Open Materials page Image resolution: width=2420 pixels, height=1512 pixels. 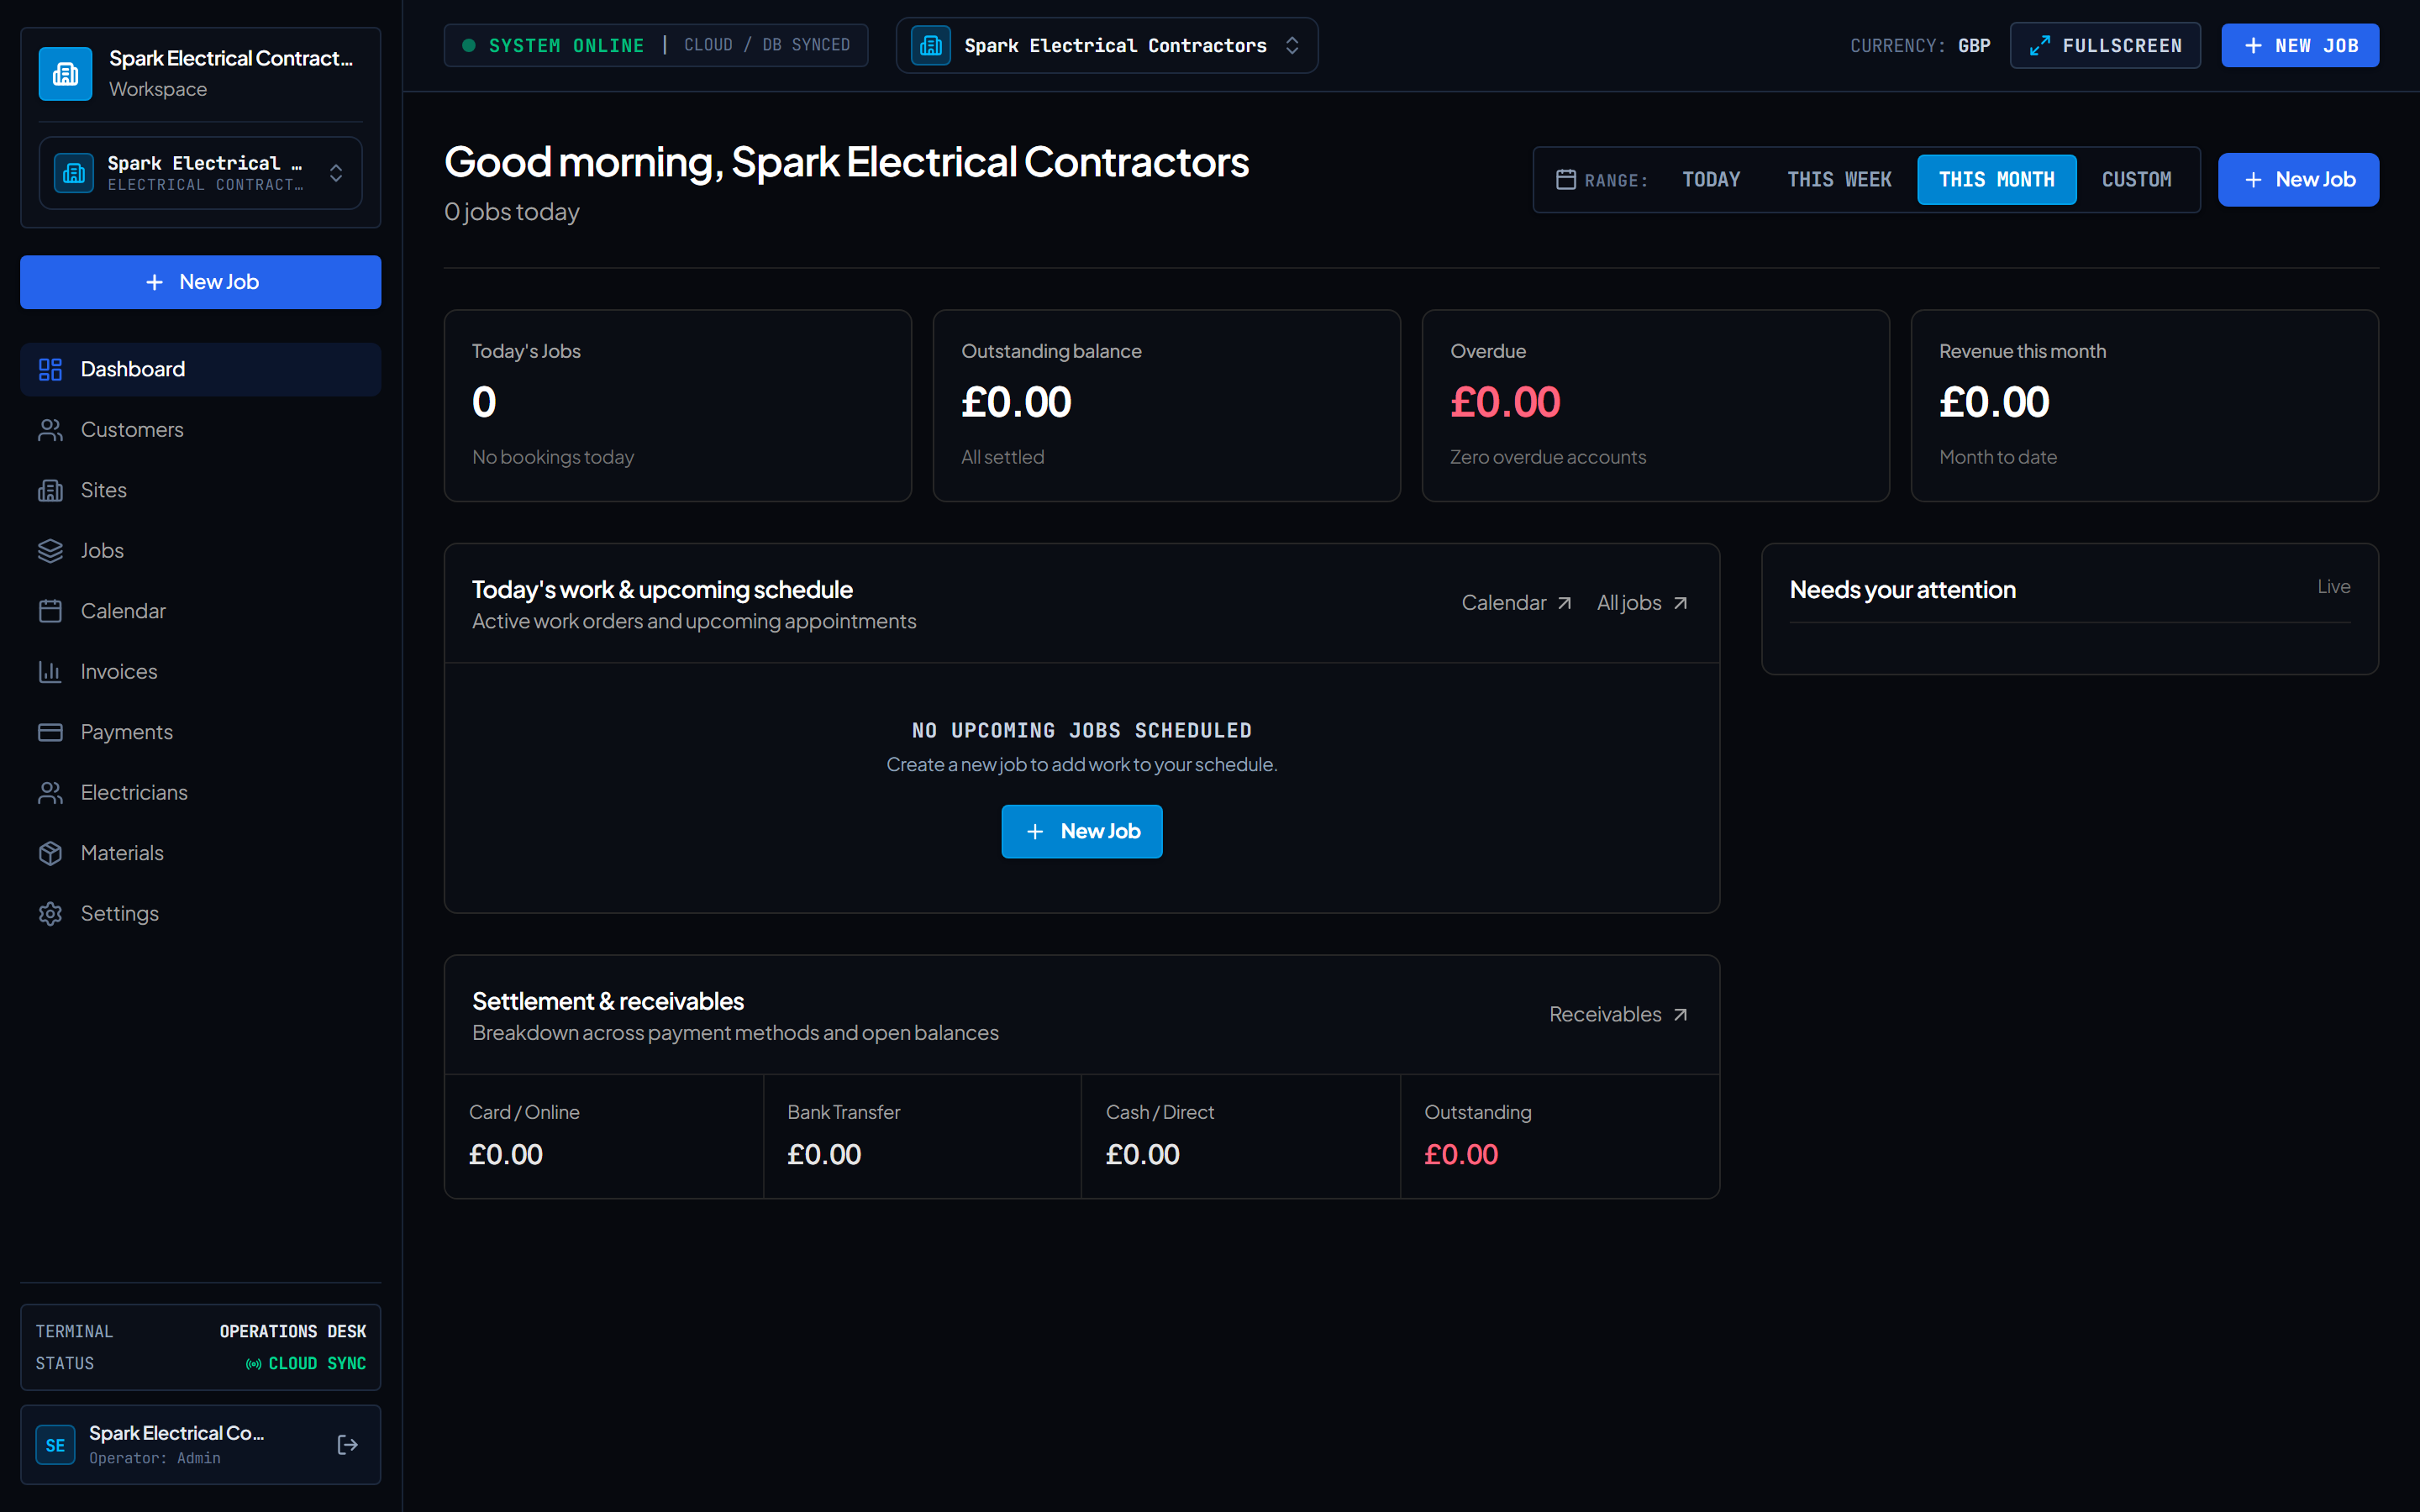200,853
